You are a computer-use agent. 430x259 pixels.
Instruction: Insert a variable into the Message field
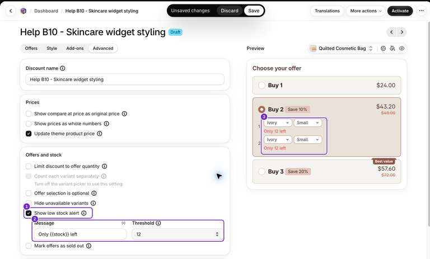(123, 223)
